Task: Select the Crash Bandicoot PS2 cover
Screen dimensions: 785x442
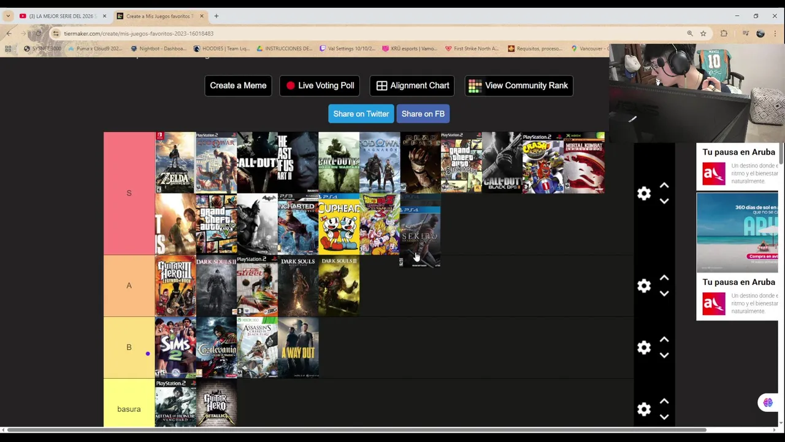Action: point(543,163)
